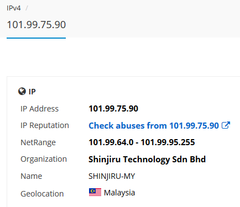Select the 101.99.75.90 header tab
The image size is (240, 207).
[36, 25]
